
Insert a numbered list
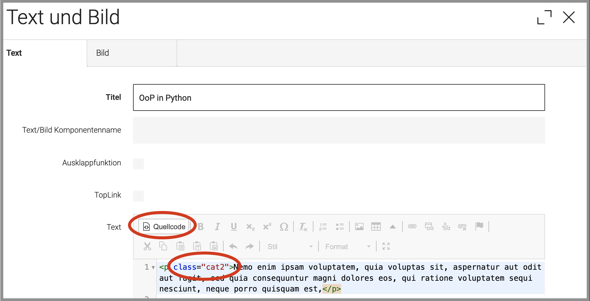tap(323, 227)
